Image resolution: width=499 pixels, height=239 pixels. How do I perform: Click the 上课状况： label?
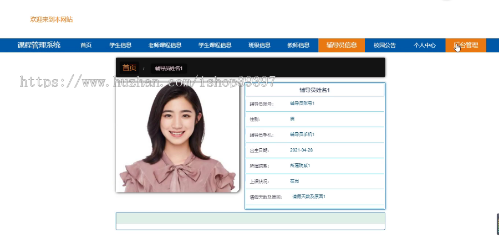[x=259, y=182]
